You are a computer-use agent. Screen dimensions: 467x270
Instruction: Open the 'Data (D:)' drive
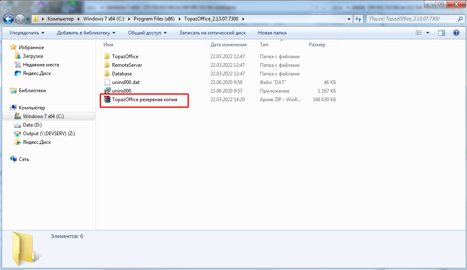(32, 125)
